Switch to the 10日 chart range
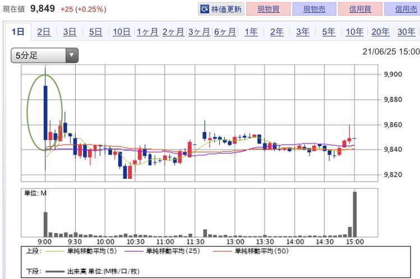 [121, 32]
